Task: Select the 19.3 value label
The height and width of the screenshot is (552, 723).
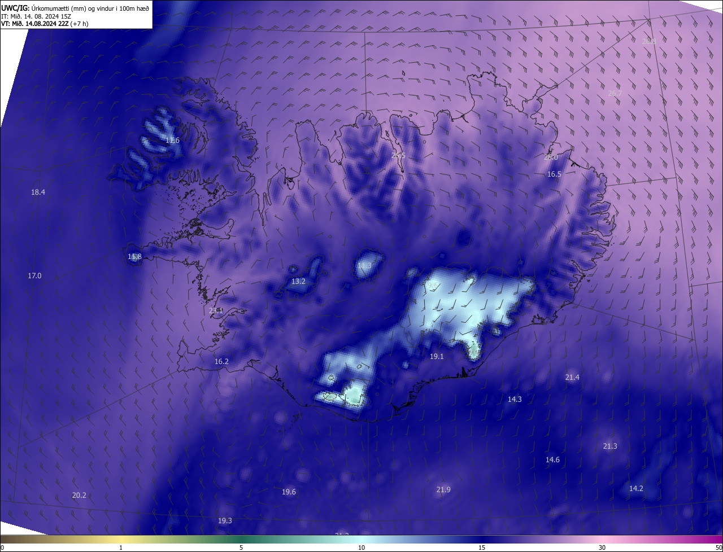Action: point(225,521)
